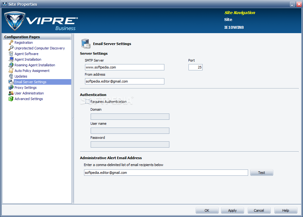
Task: Click the Unprotected Computer Discovery magnifier icon
Action: [x=11, y=48]
